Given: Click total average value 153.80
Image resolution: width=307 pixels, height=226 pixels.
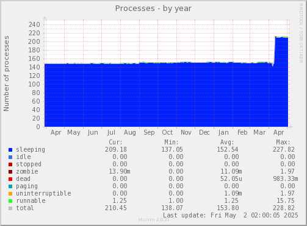Looking at the screenshot, I should click(228, 208).
